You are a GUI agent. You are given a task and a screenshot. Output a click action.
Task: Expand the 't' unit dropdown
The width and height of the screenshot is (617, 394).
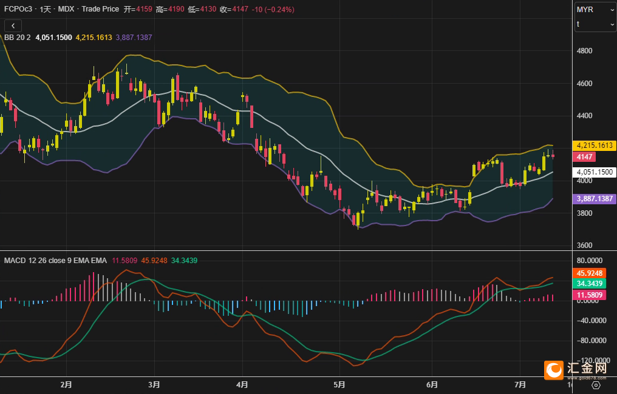coord(595,24)
